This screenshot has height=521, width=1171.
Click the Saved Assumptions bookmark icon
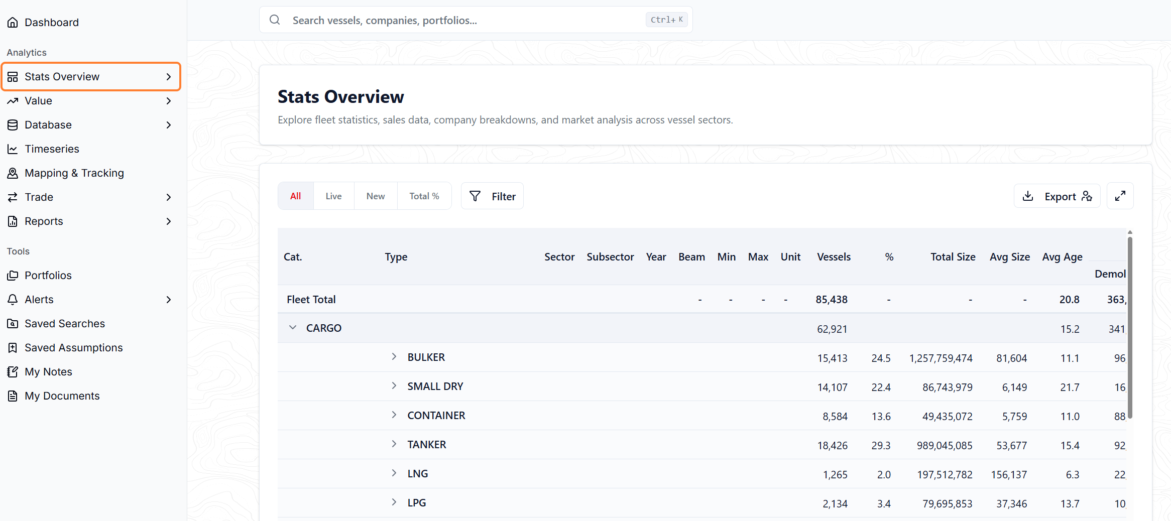(x=13, y=348)
